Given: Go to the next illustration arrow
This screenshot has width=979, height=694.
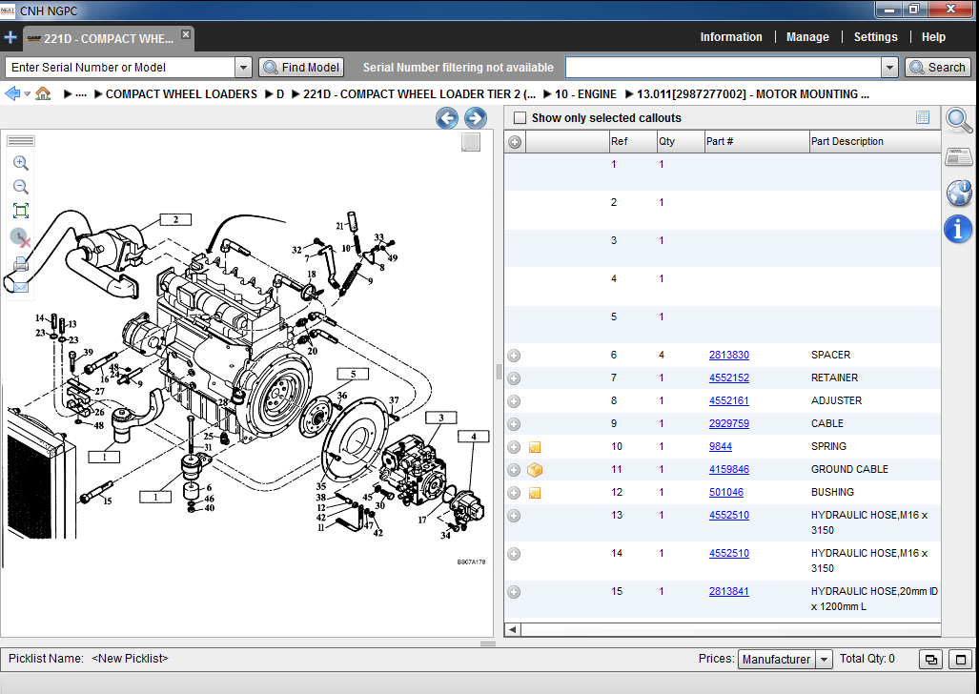Looking at the screenshot, I should [476, 118].
